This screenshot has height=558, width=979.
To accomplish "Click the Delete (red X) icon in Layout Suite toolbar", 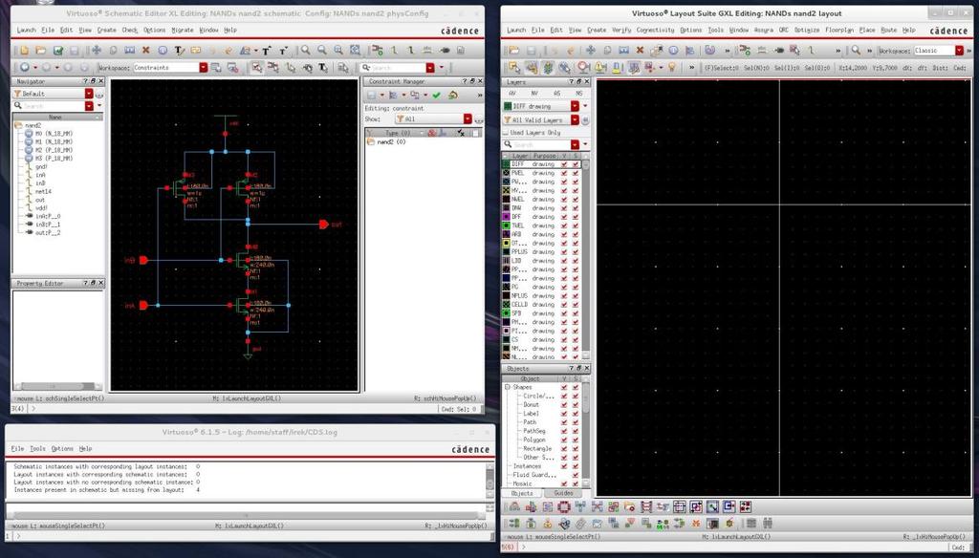I will (x=640, y=50).
